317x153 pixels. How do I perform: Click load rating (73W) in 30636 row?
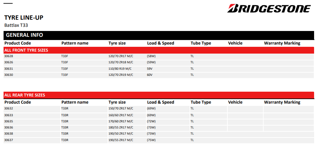tap(151, 127)
